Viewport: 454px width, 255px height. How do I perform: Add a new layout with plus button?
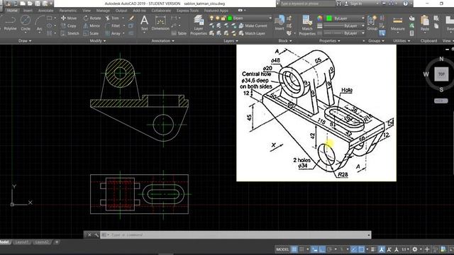pyautogui.click(x=57, y=242)
